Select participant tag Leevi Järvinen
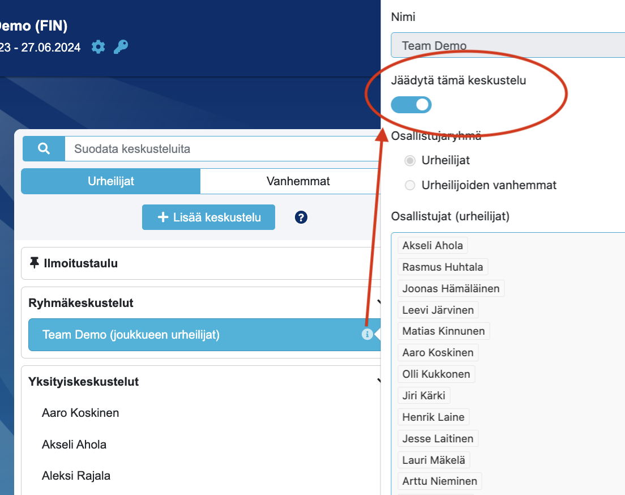This screenshot has height=495, width=625. pos(438,310)
